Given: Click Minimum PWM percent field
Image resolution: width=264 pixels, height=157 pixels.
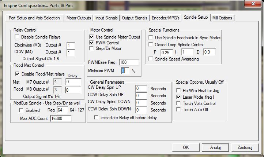Looking at the screenshot, I should 125,70.
